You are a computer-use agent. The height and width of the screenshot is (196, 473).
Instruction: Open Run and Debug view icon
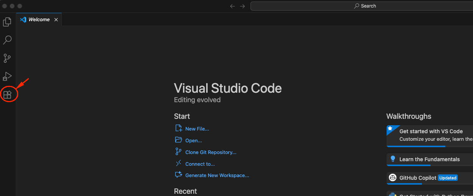click(7, 76)
